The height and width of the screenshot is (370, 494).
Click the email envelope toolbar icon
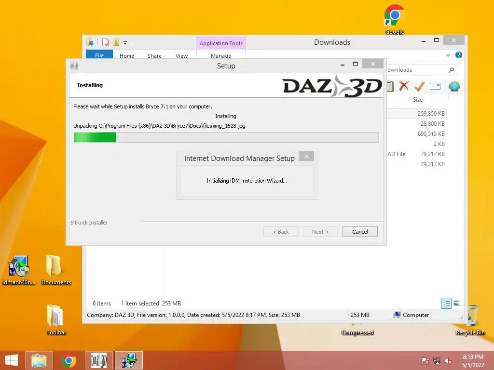435,86
